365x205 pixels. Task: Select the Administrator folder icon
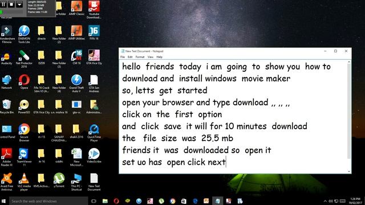(94, 106)
